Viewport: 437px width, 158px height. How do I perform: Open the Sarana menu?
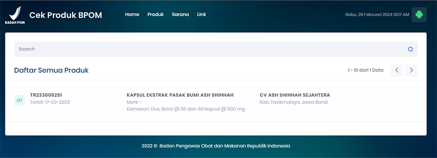[x=180, y=14]
